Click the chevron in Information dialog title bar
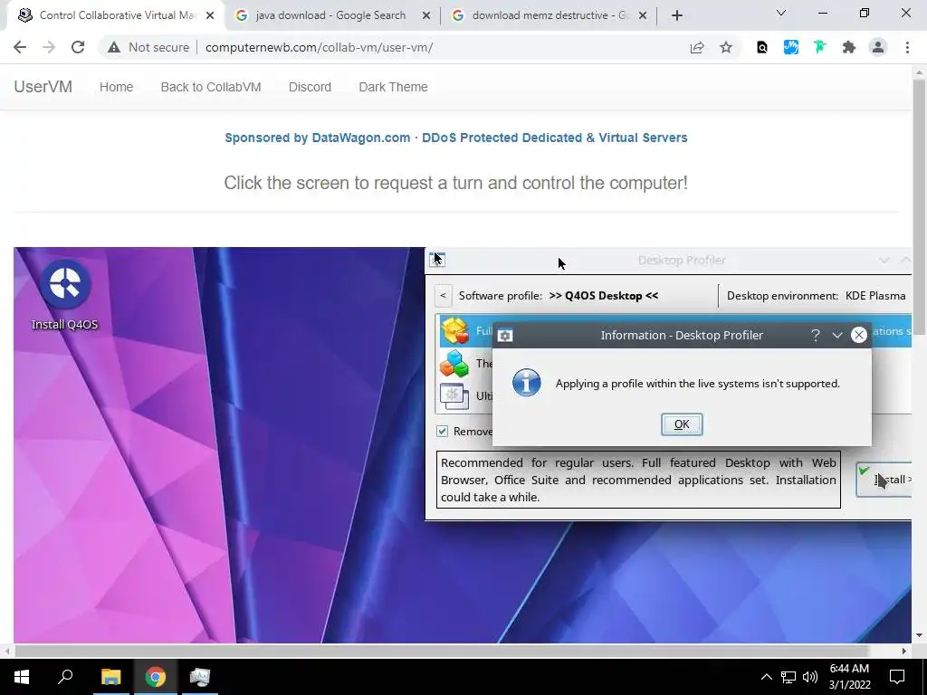 pos(837,335)
